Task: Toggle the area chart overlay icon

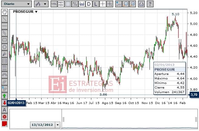Action: coord(82,4)
